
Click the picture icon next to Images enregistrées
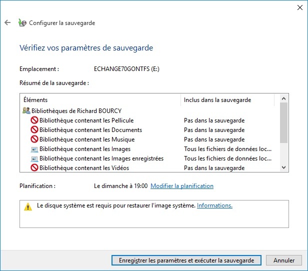tap(34, 158)
